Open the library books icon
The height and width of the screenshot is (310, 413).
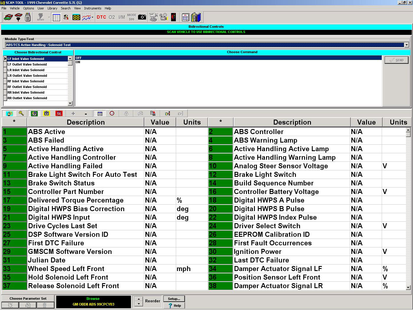pyautogui.click(x=196, y=17)
